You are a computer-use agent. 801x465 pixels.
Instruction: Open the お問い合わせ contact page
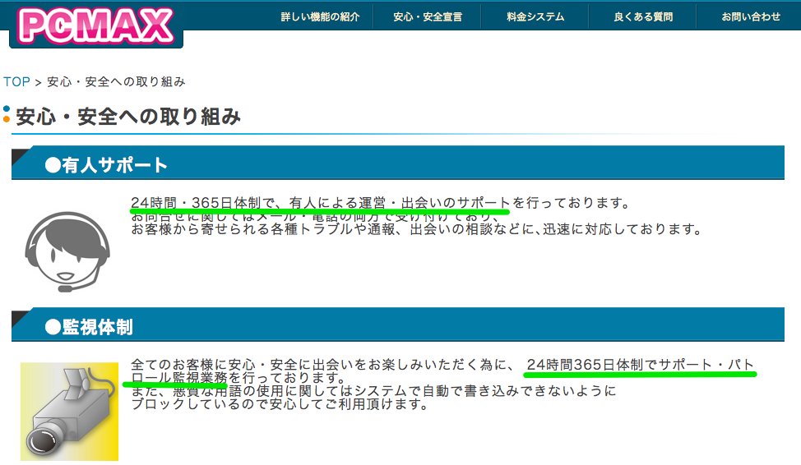pyautogui.click(x=751, y=16)
